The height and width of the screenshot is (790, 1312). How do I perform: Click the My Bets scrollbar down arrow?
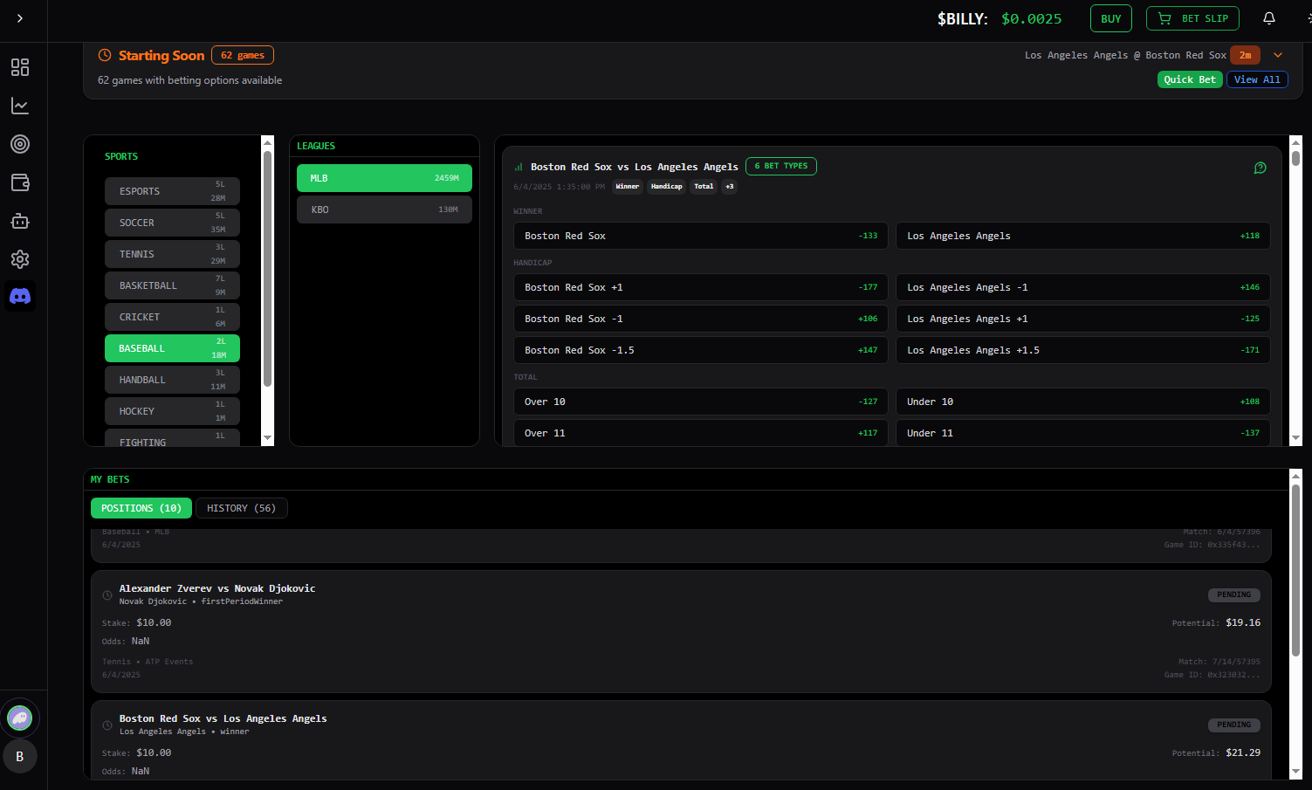click(1295, 772)
